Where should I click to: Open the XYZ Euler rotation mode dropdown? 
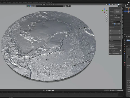point(115,41)
